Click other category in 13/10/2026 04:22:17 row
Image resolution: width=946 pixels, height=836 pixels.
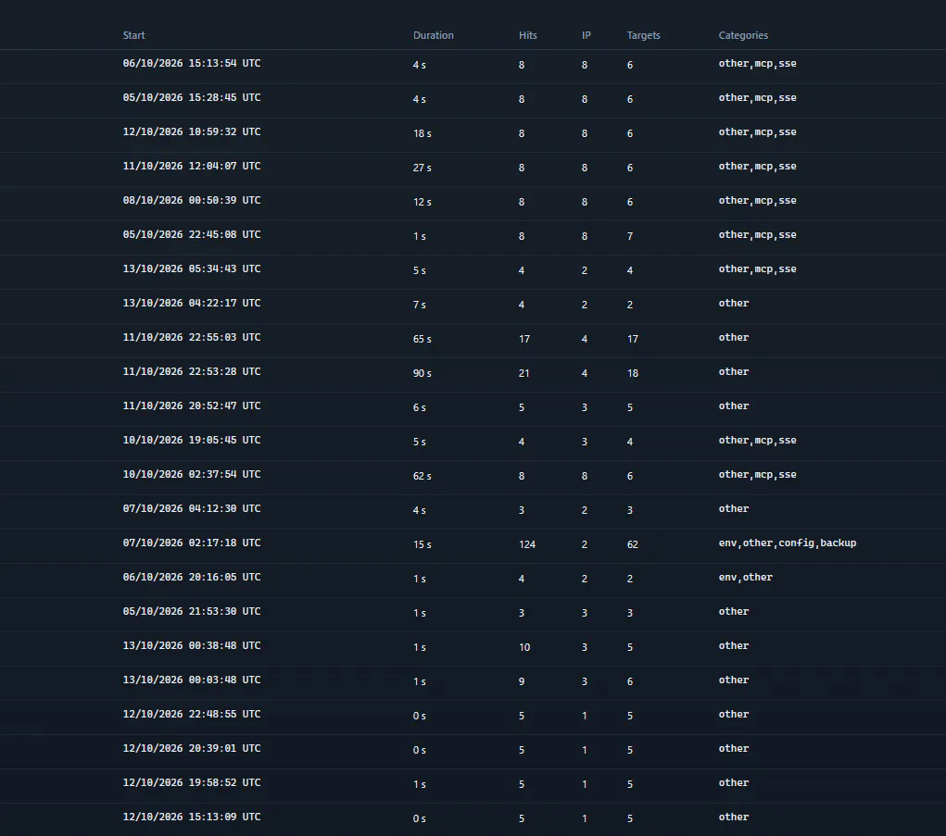pos(734,303)
